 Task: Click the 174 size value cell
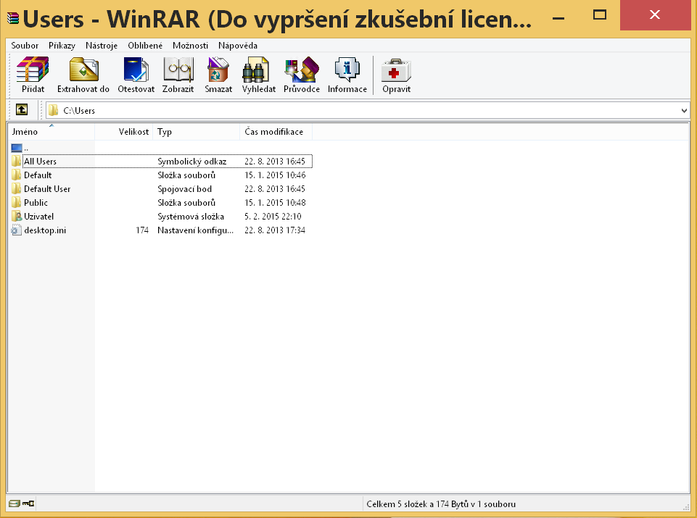pyautogui.click(x=142, y=230)
